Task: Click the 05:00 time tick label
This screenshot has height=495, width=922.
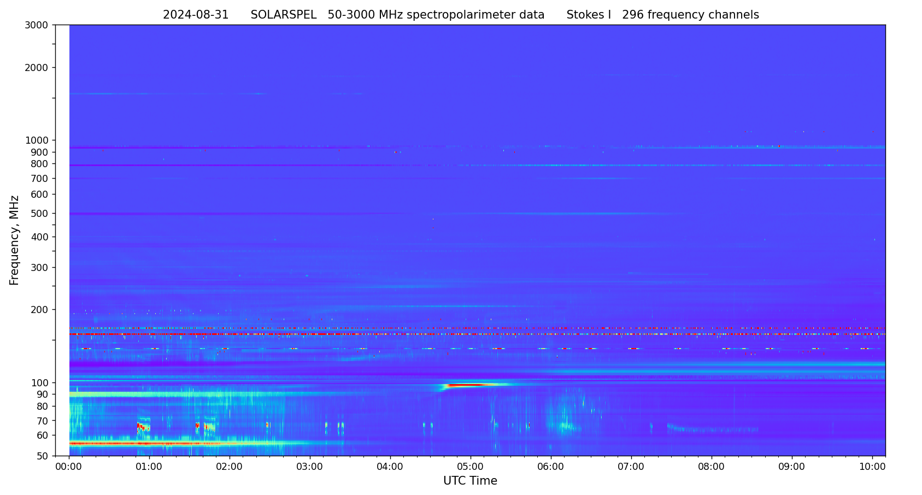Action: click(x=471, y=467)
